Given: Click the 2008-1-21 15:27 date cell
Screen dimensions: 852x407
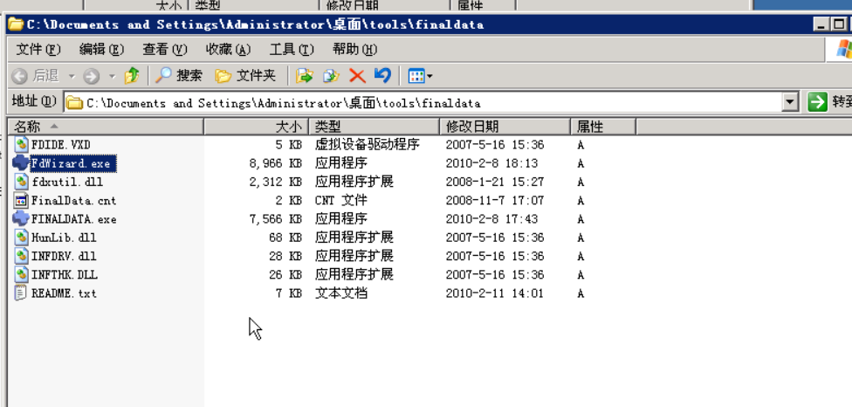Looking at the screenshot, I should [494, 182].
